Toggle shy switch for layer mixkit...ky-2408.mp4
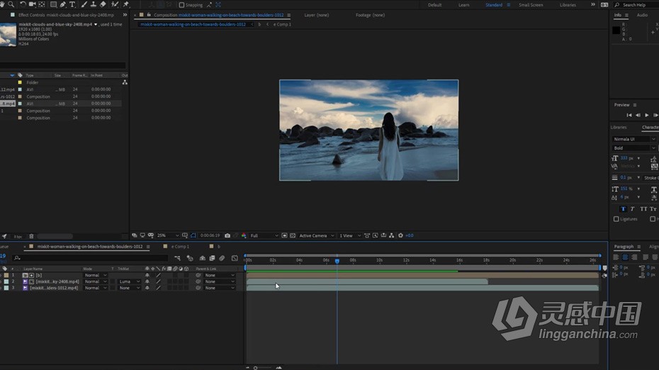The image size is (659, 370). point(147,281)
